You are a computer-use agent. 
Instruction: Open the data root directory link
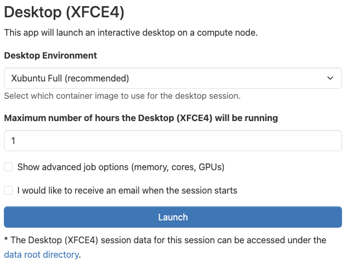pyautogui.click(x=41, y=255)
